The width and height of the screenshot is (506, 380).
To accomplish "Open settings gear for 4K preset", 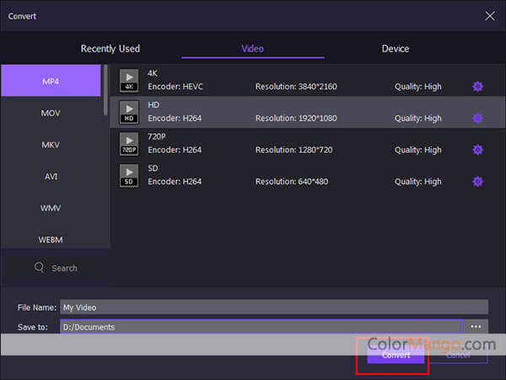I will (x=477, y=87).
